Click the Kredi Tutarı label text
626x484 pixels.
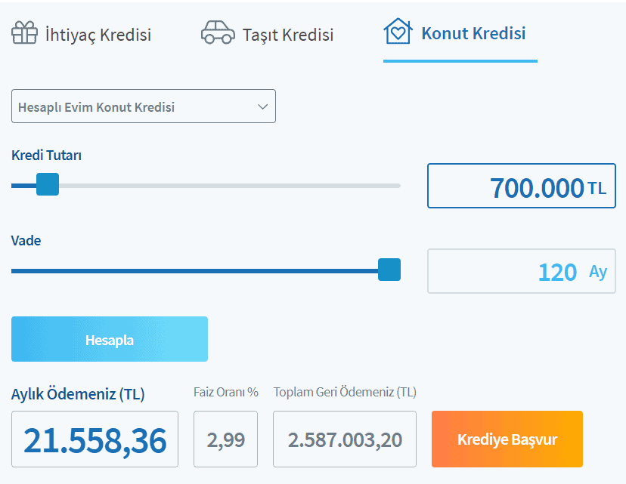coord(46,156)
